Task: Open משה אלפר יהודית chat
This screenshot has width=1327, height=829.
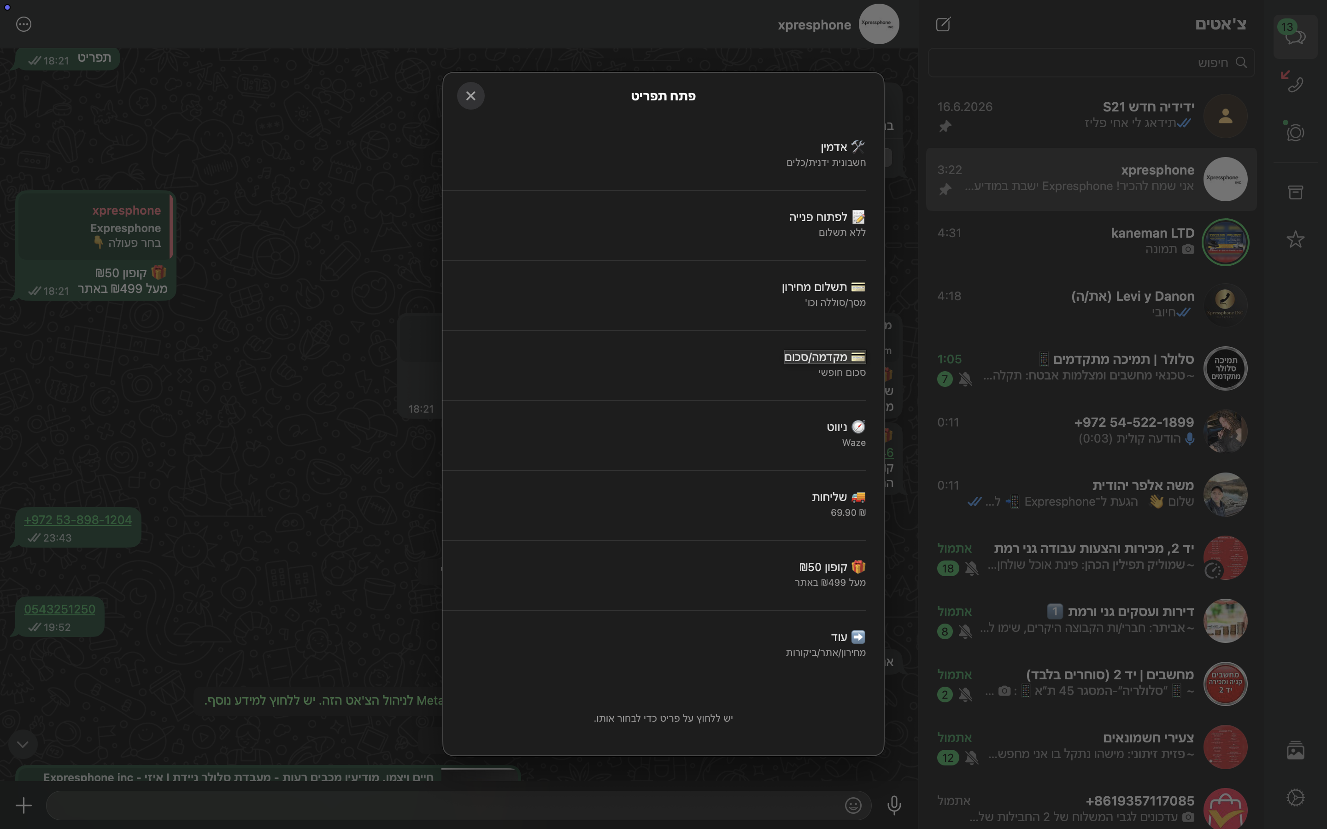Action: (1091, 494)
